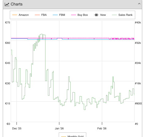The width and height of the screenshot is (145, 137).
Task: Click the #16k rank axis label
Action: pyautogui.click(x=138, y=83)
